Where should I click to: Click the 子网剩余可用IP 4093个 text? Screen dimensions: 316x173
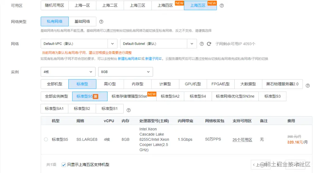[x=235, y=44]
